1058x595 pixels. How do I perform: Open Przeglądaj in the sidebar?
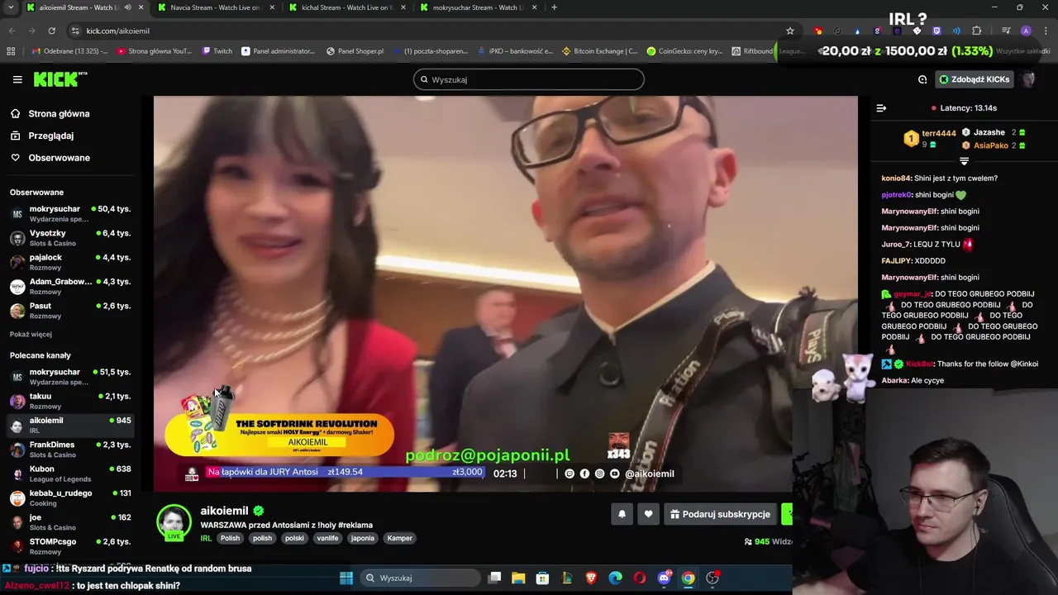[50, 136]
